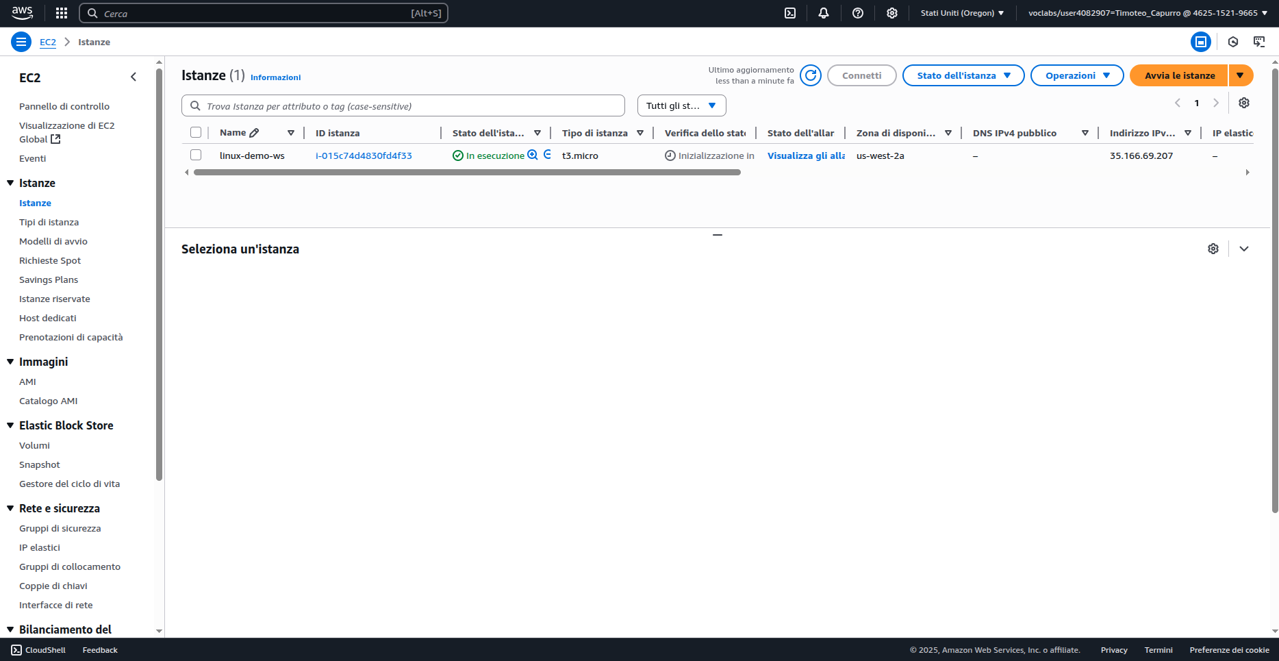Open the notifications bell

tap(824, 13)
